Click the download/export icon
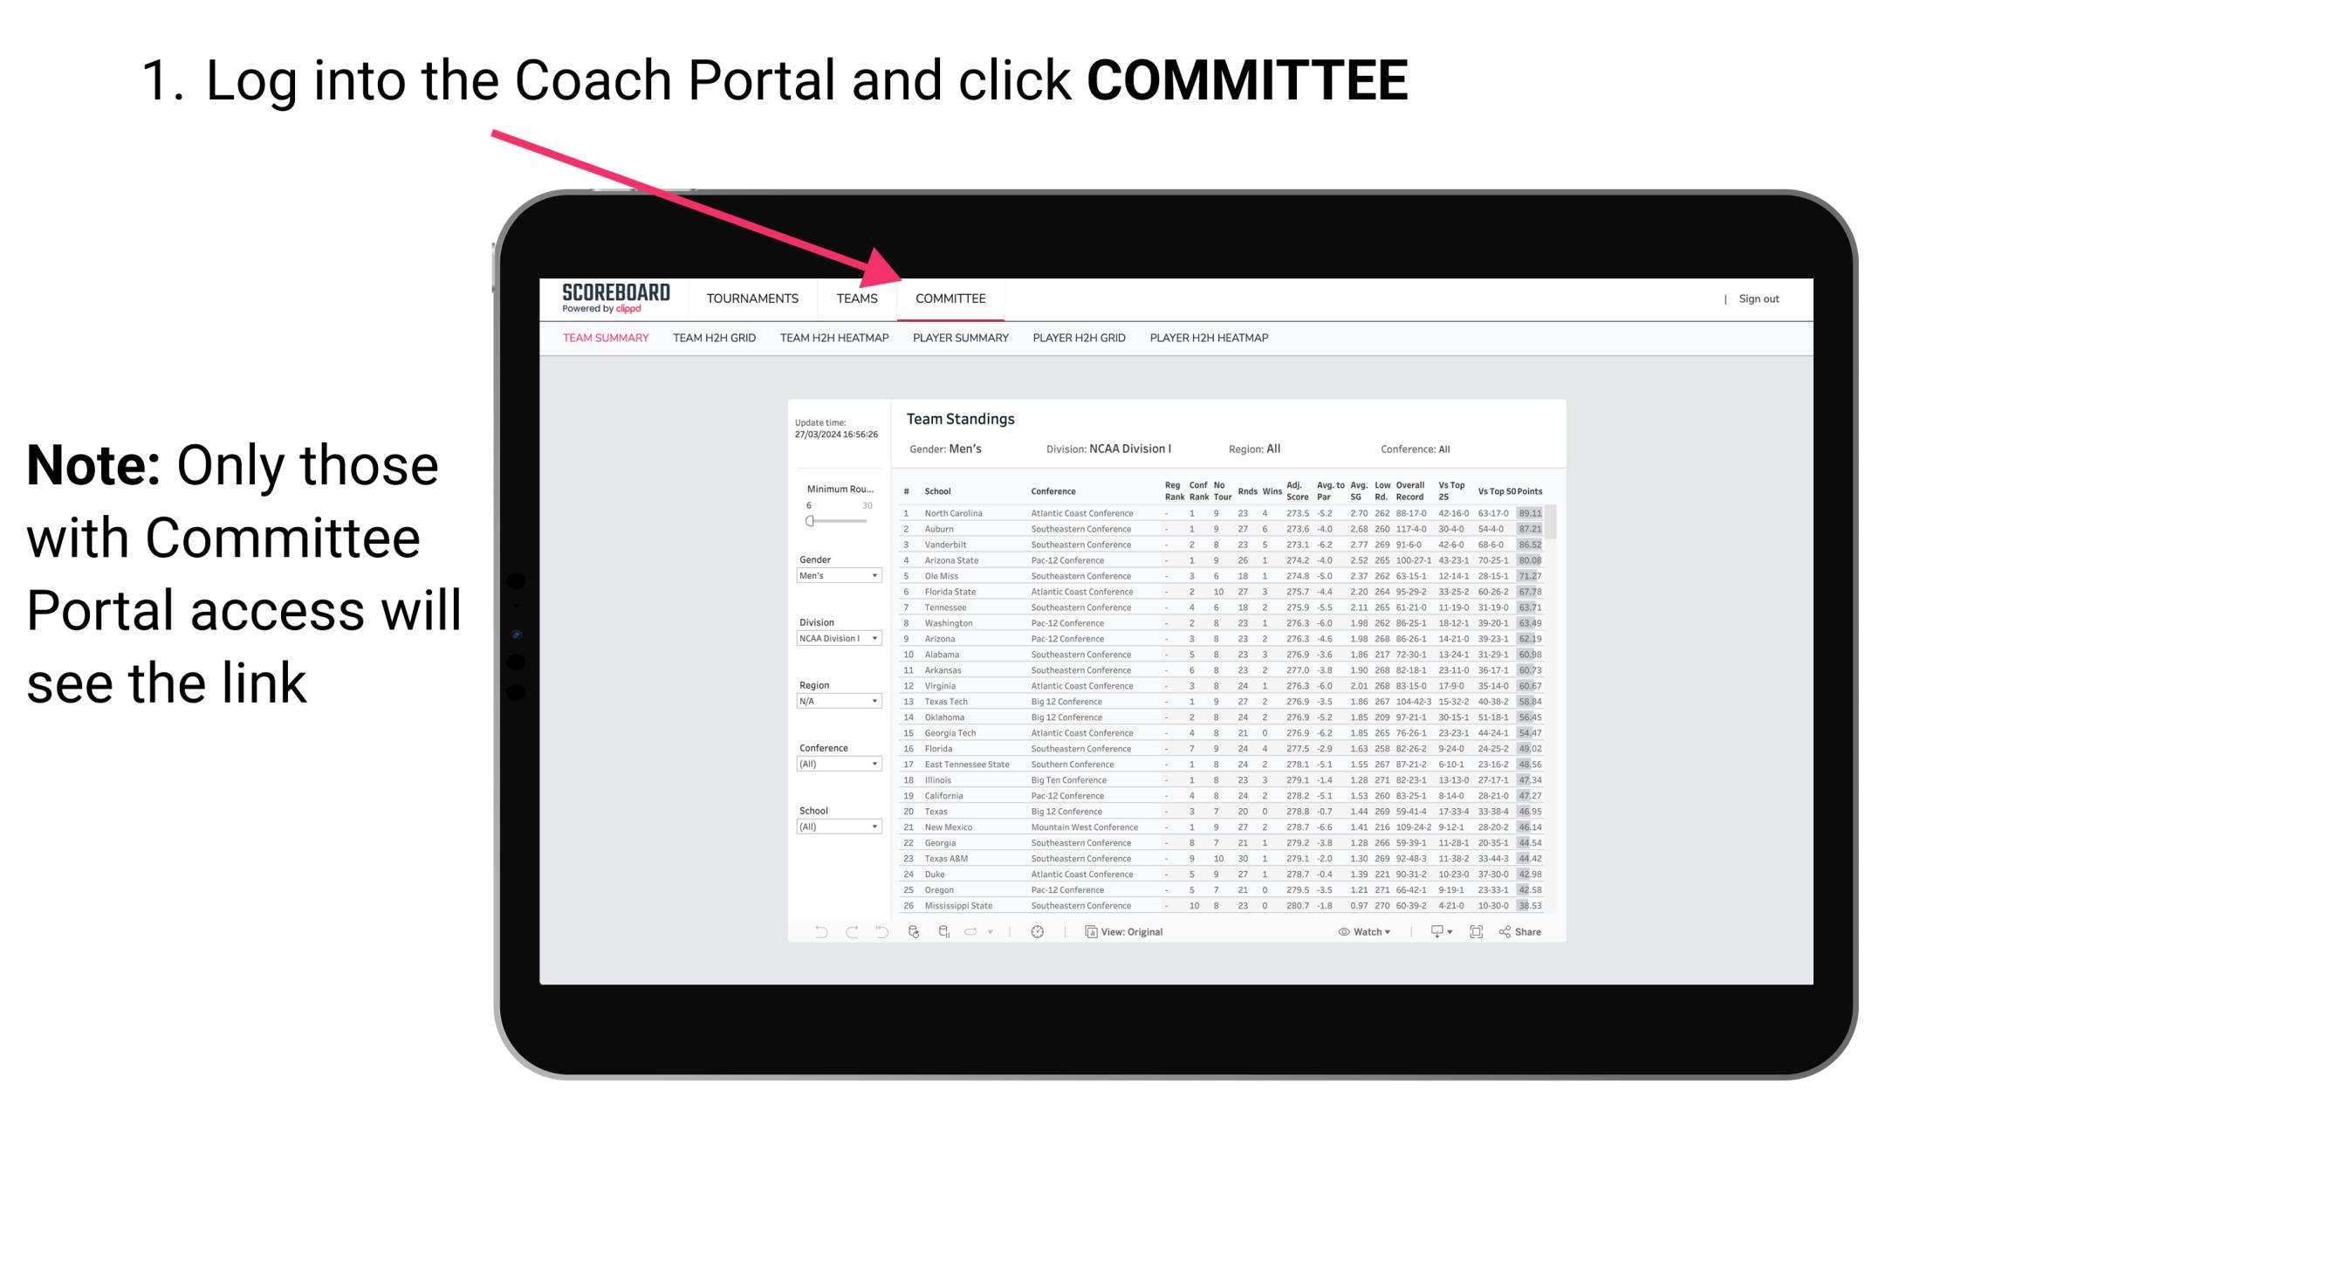The height and width of the screenshot is (1262, 2345). pos(1433,932)
